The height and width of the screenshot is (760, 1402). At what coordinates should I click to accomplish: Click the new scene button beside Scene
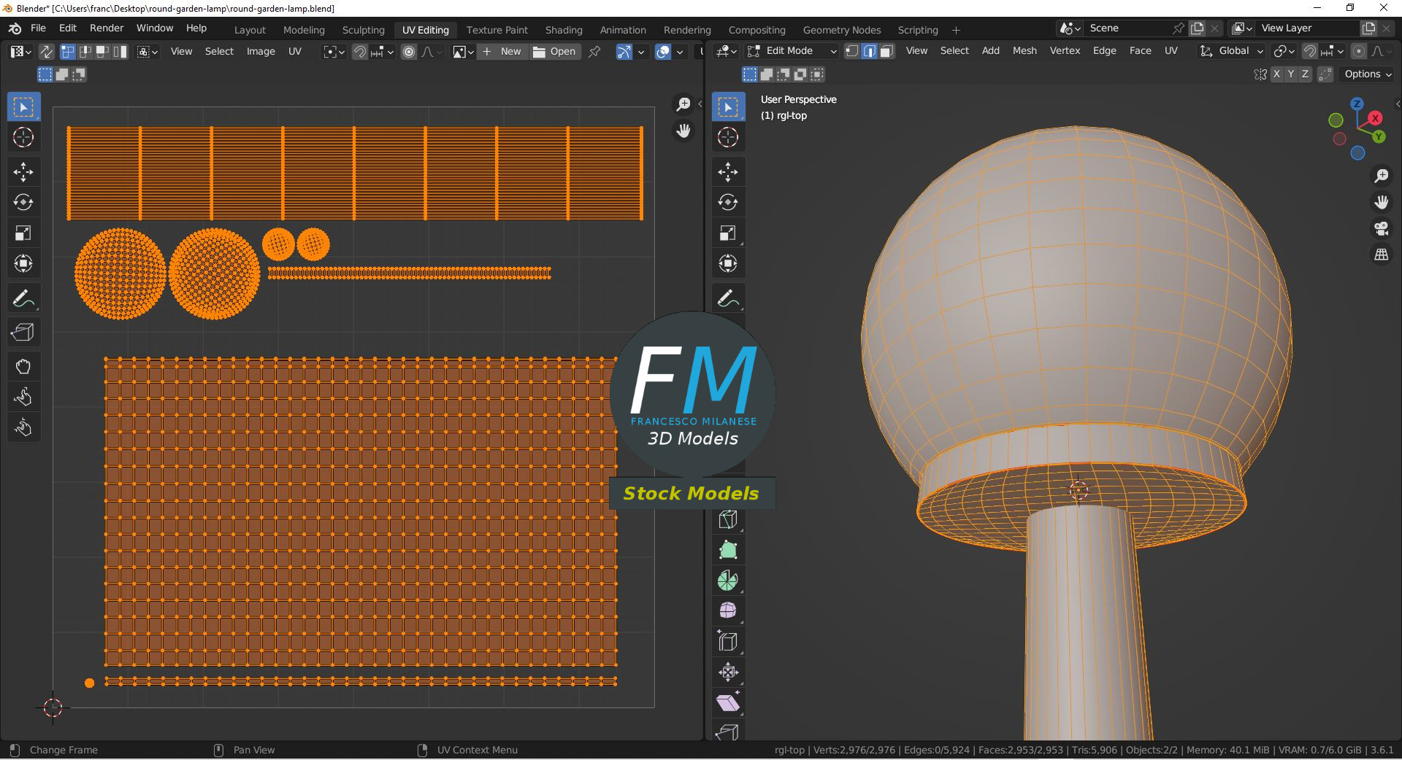pyautogui.click(x=1198, y=28)
